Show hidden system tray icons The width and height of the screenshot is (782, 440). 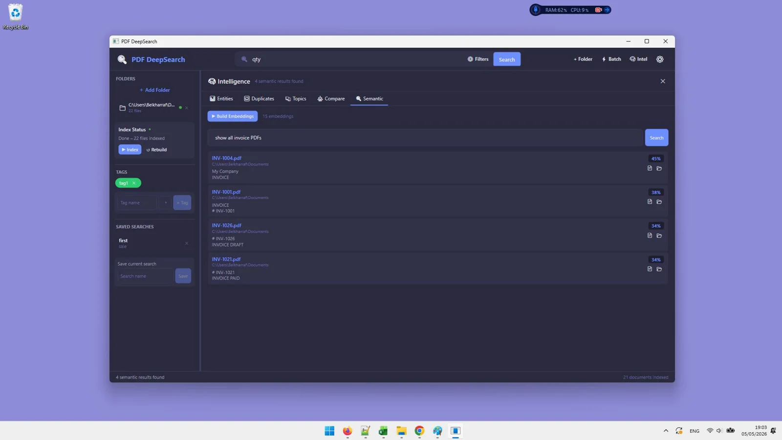(x=666, y=431)
